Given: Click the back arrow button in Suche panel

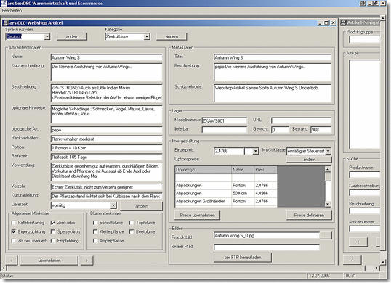Looking at the screenshot, I should click(x=358, y=242).
